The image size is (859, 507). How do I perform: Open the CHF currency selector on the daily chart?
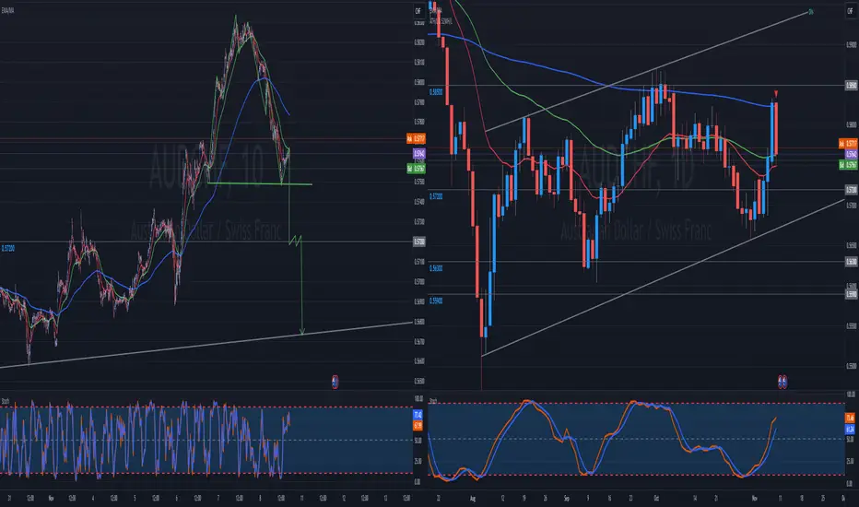[850, 11]
